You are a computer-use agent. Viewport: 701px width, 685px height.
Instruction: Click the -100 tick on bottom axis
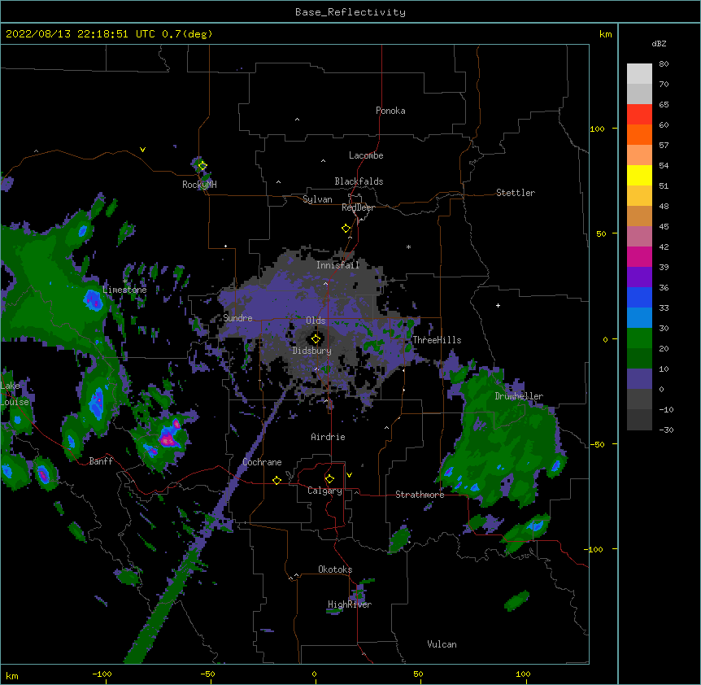tap(102, 674)
